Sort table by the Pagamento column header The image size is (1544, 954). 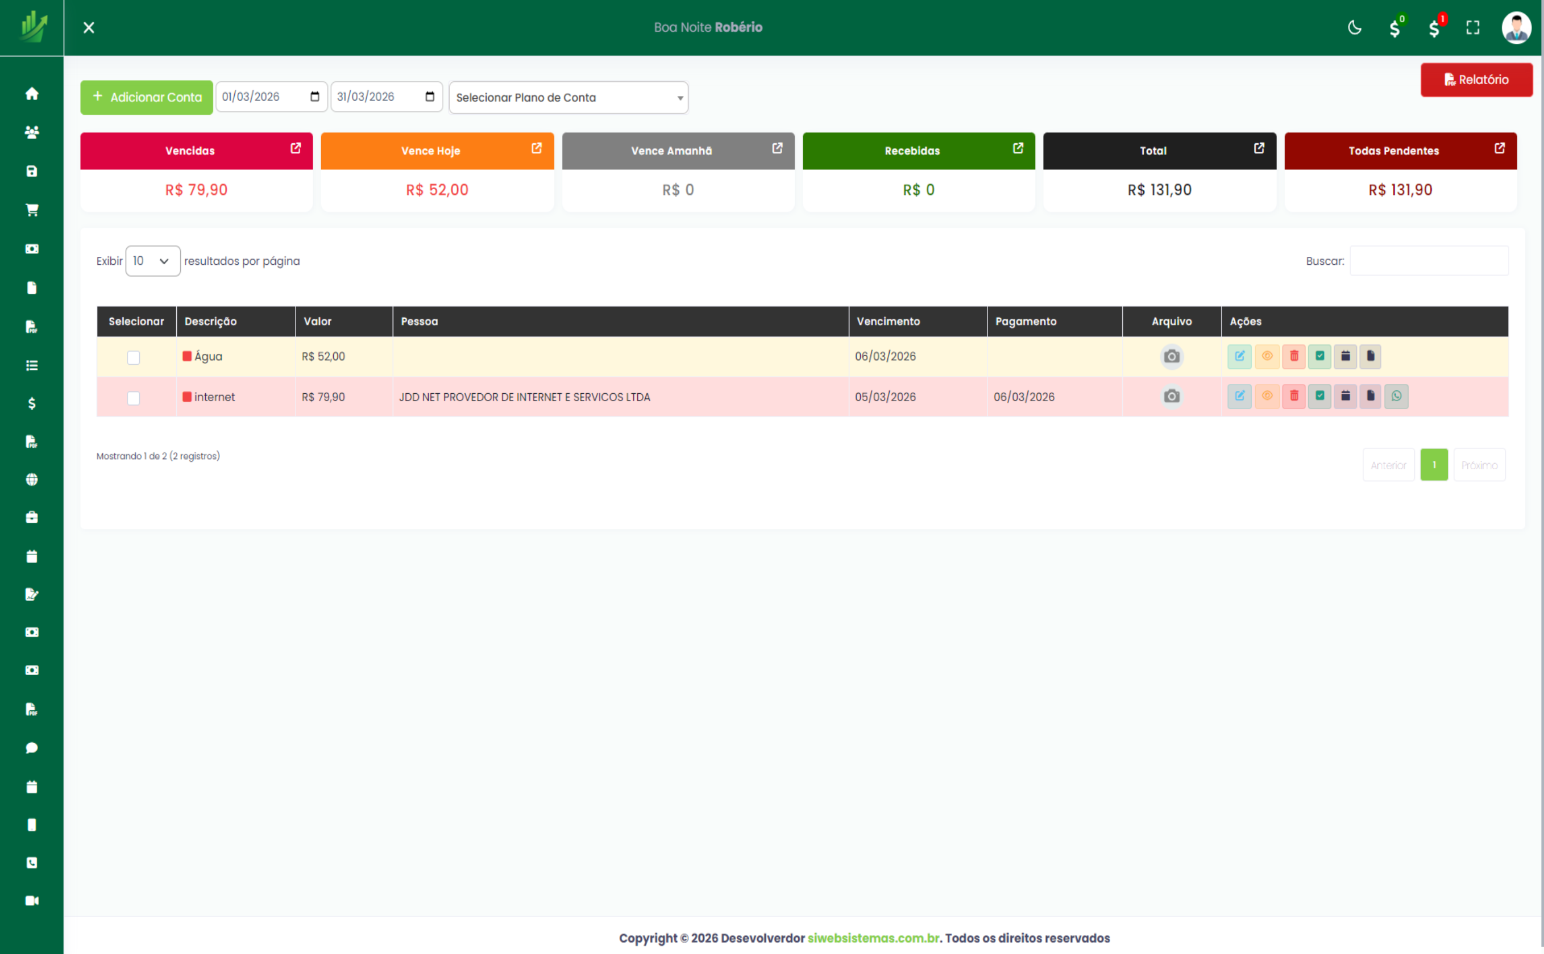[x=1055, y=322]
